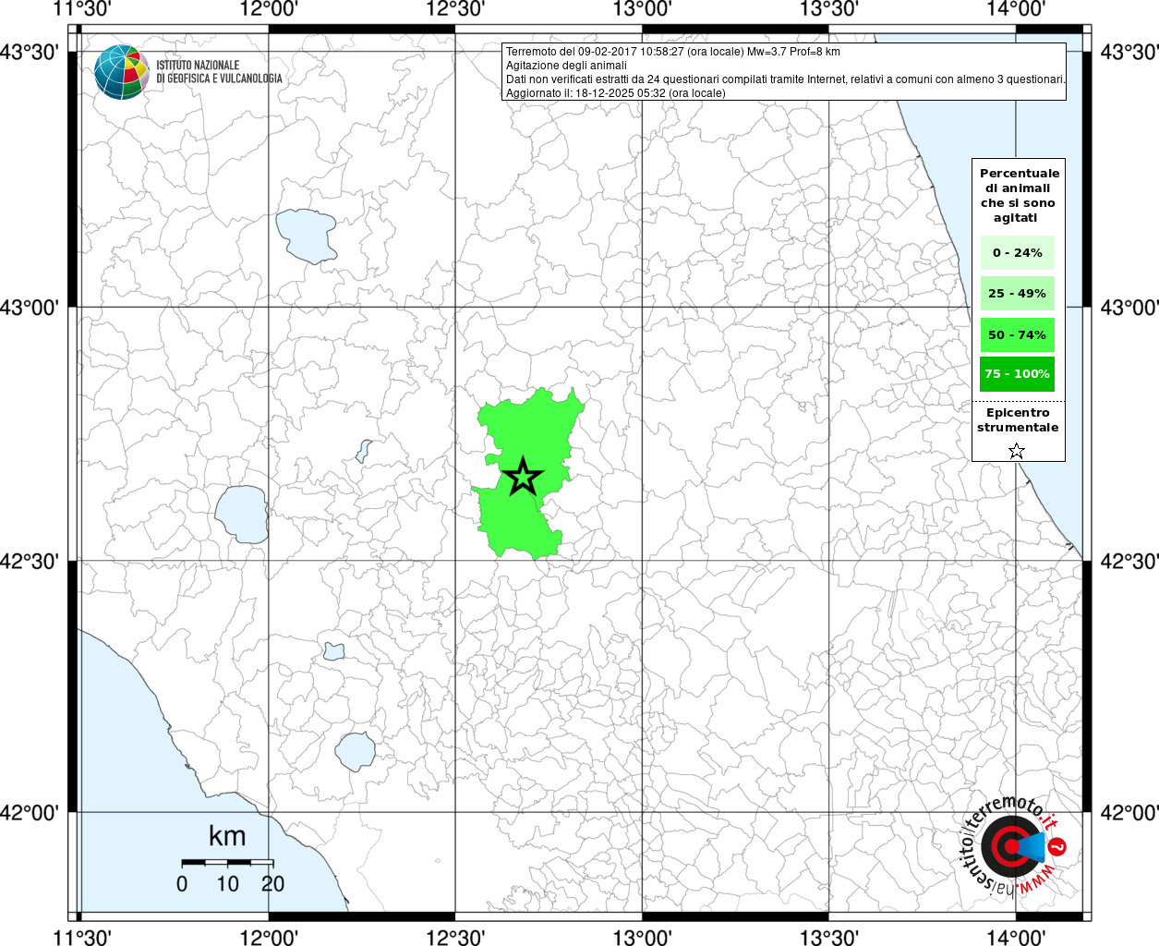This screenshot has width=1159, height=946.
Task: Click the left axis label 42°00'
Action: click(x=30, y=813)
